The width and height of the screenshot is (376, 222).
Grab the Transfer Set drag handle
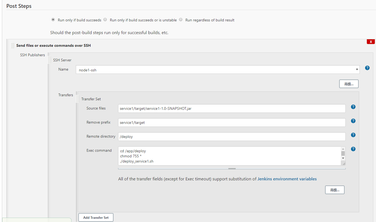pos(77,99)
